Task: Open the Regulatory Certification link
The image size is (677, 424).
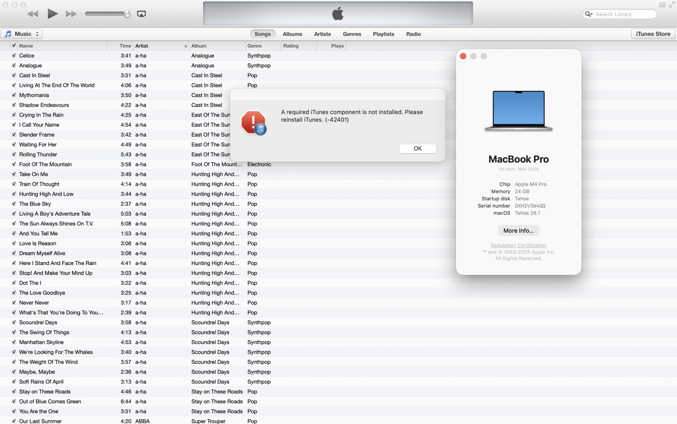Action: (518, 245)
